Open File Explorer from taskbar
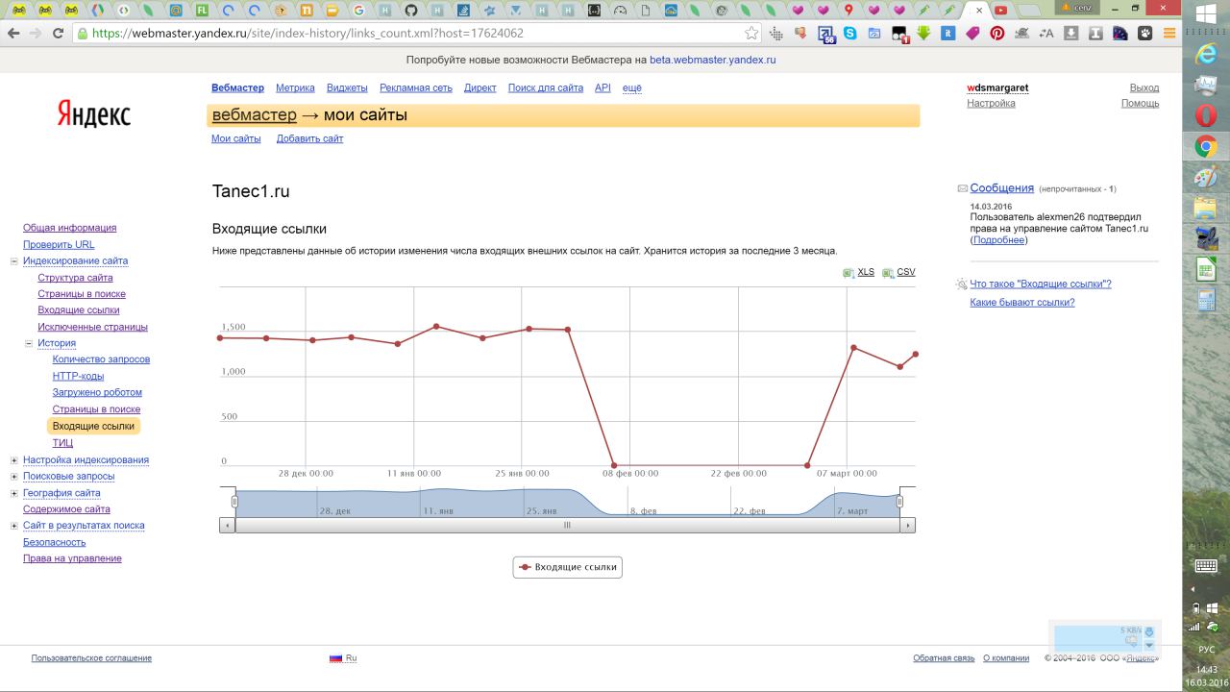 click(x=1205, y=208)
